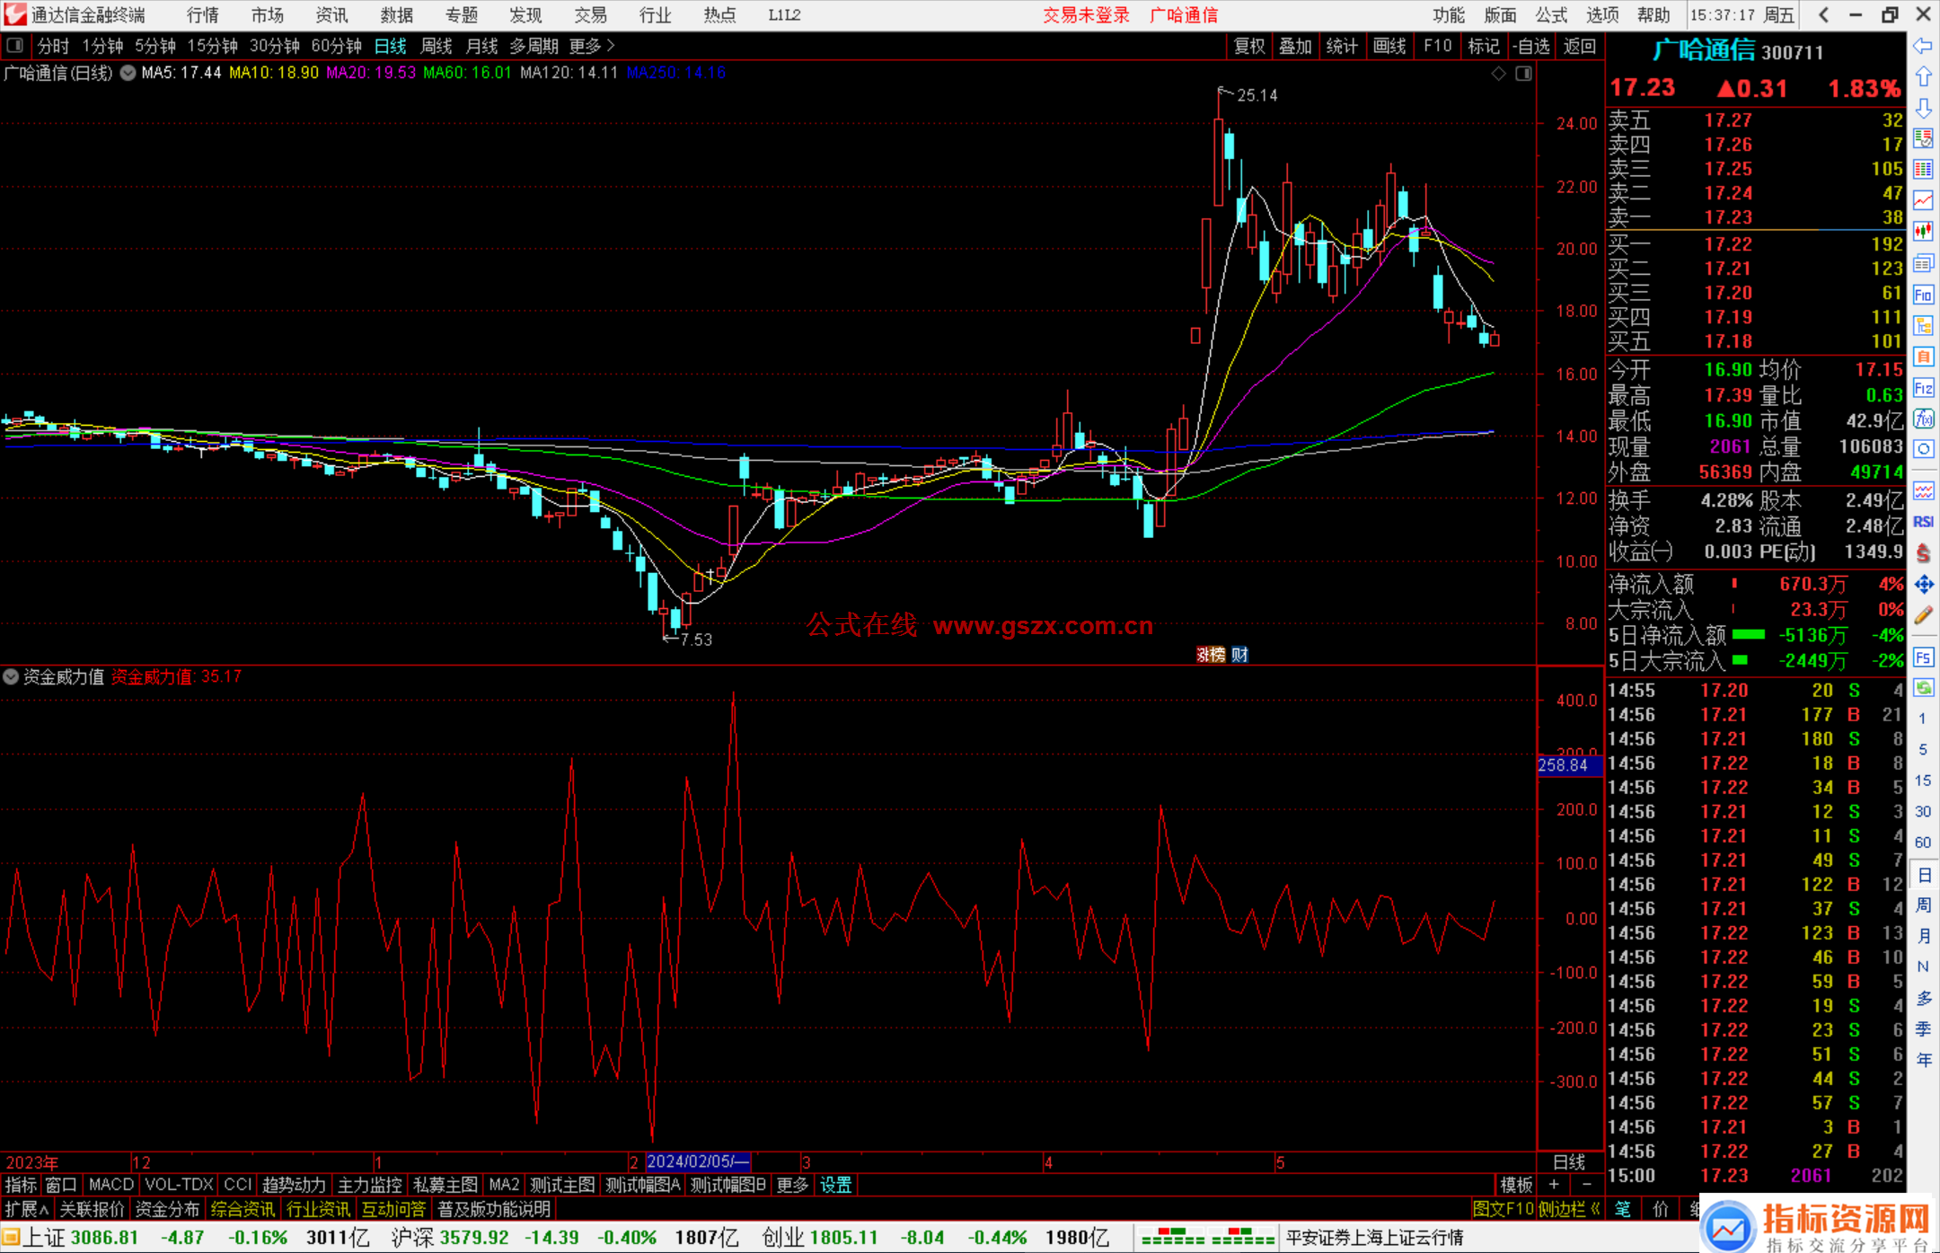The width and height of the screenshot is (1940, 1253).
Task: Switch to the 15分钟 period tab
Action: click(x=213, y=46)
